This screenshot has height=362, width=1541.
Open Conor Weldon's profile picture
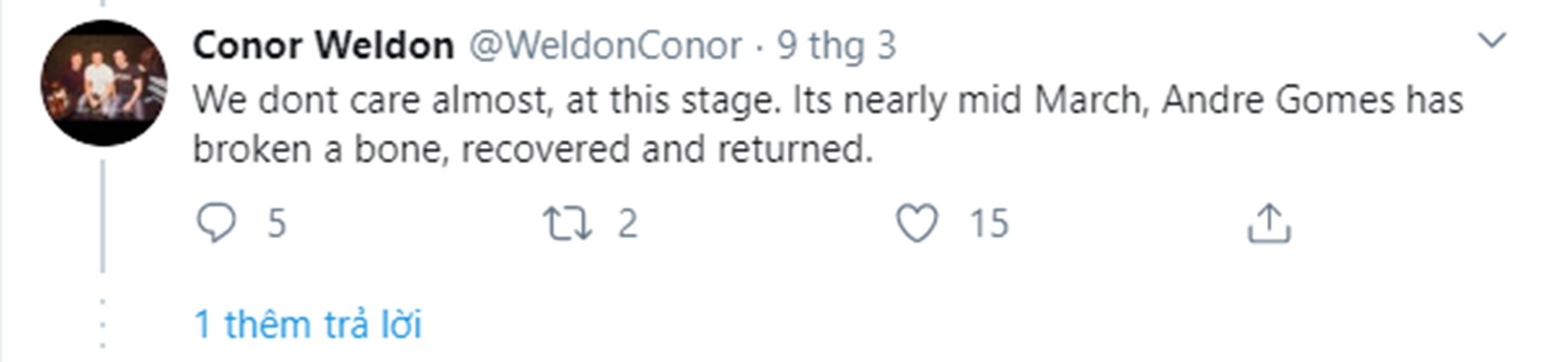pyautogui.click(x=104, y=83)
